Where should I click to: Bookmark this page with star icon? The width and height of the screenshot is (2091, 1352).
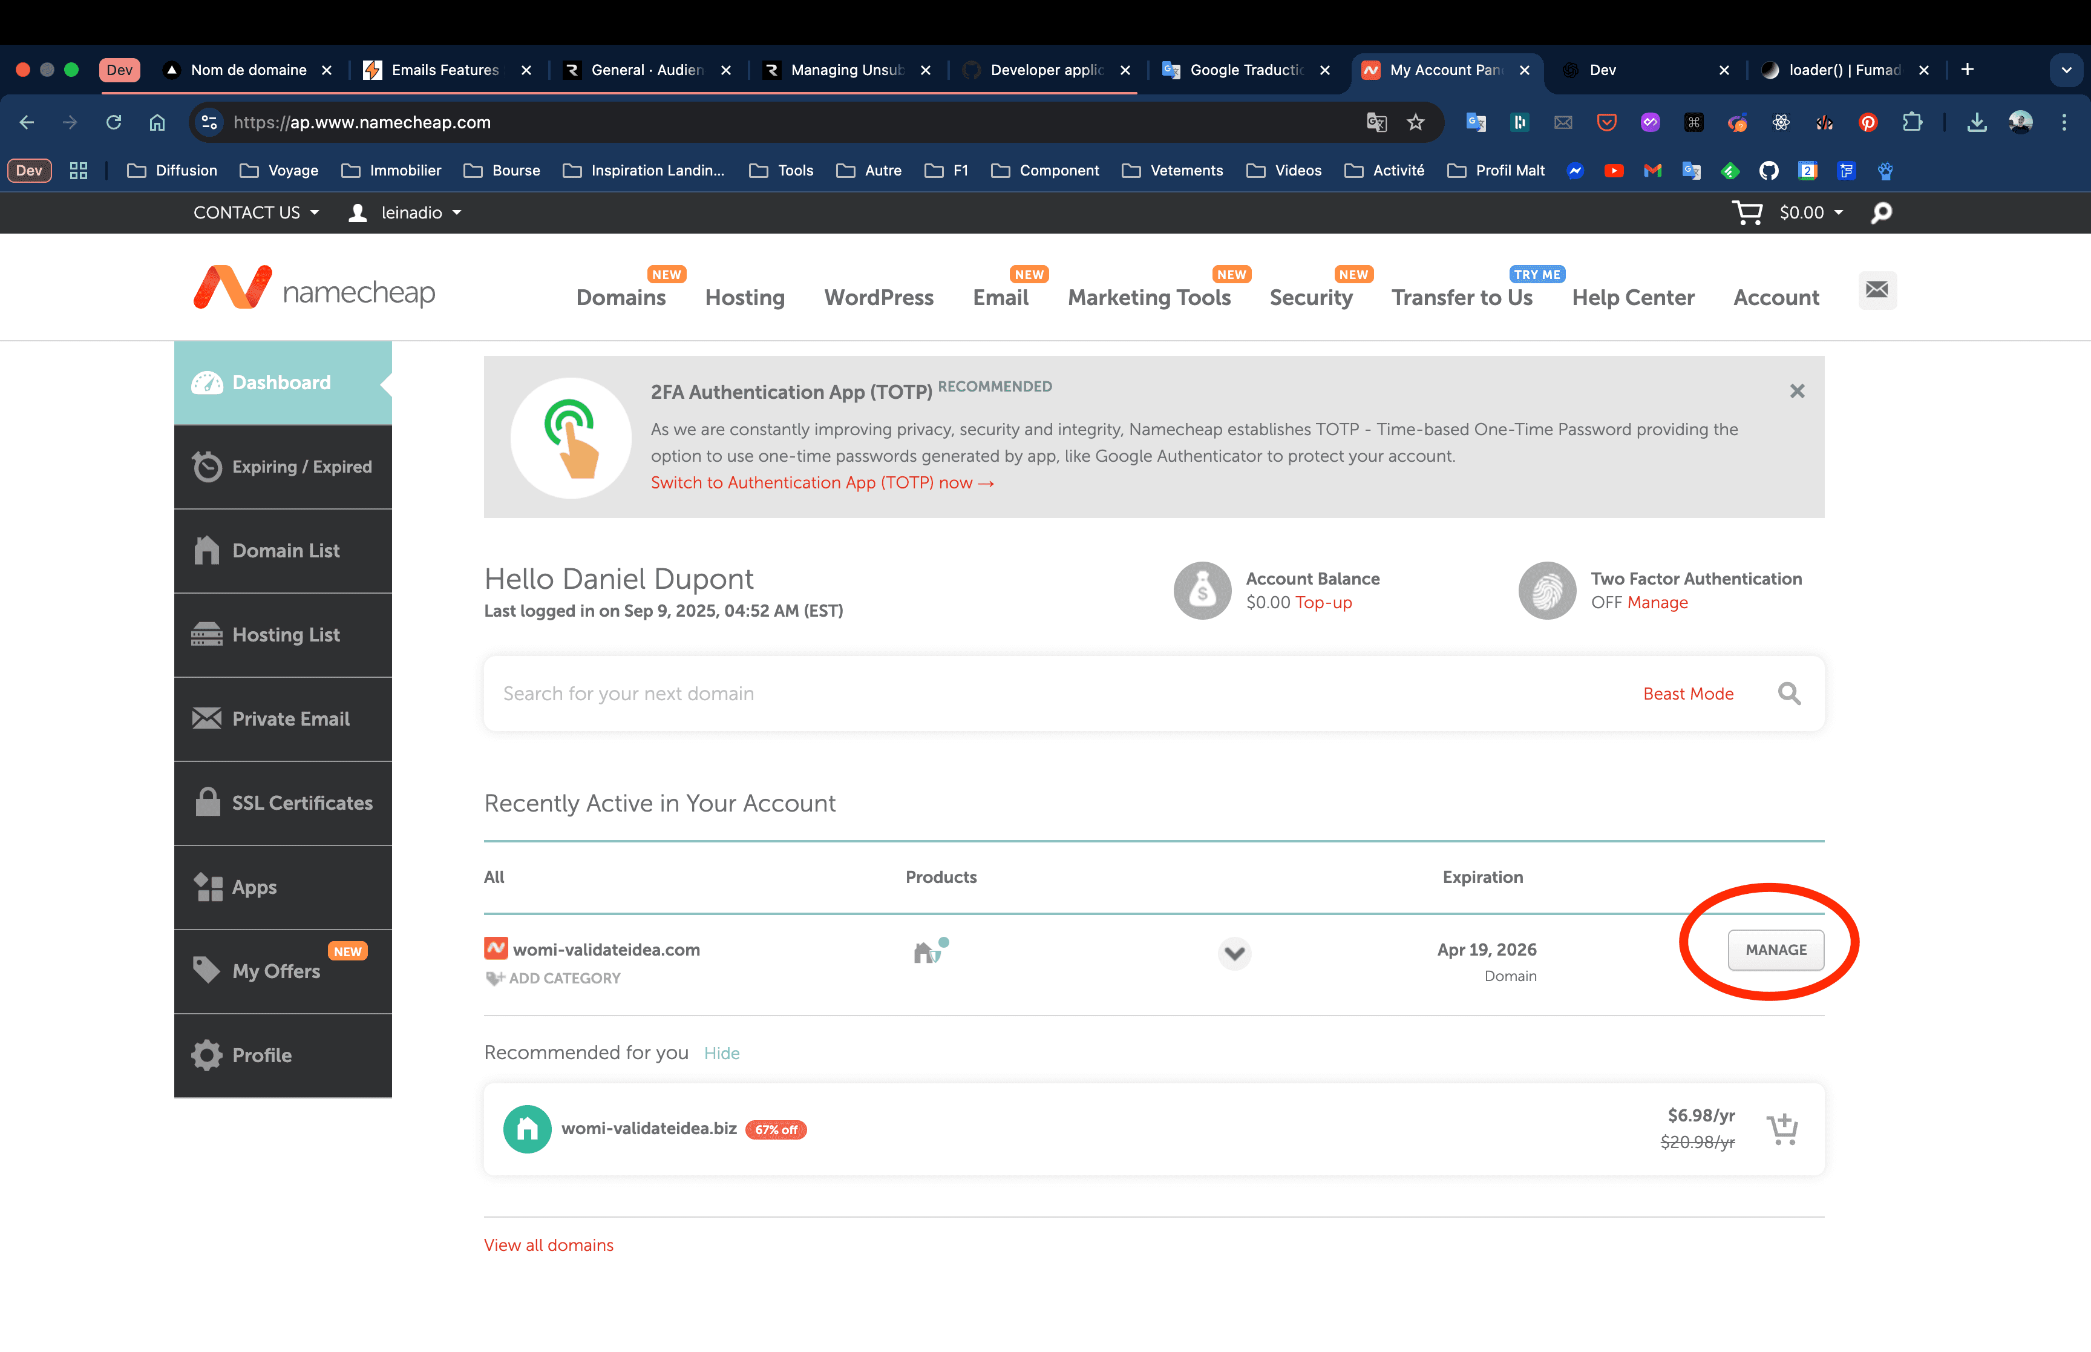click(x=1415, y=122)
